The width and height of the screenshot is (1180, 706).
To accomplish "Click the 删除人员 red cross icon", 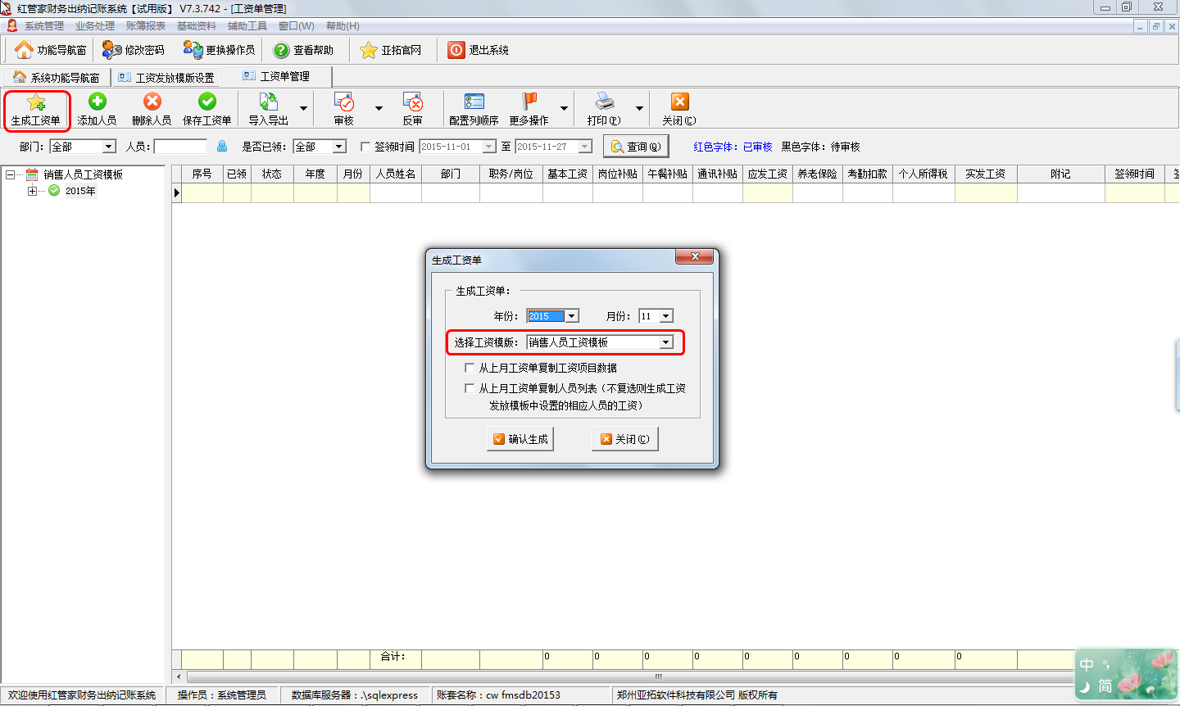I will click(x=152, y=102).
